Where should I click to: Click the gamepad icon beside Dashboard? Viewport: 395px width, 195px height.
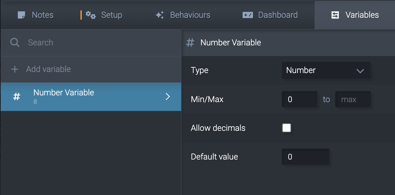tap(248, 15)
